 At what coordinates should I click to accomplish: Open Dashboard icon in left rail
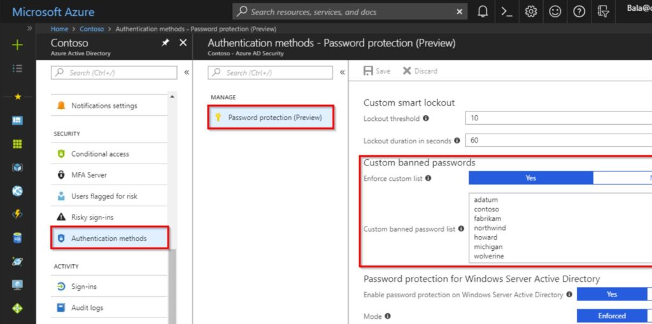pos(17,120)
